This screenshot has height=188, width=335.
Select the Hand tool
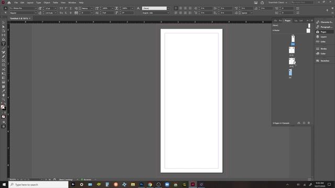click(x=4, y=95)
